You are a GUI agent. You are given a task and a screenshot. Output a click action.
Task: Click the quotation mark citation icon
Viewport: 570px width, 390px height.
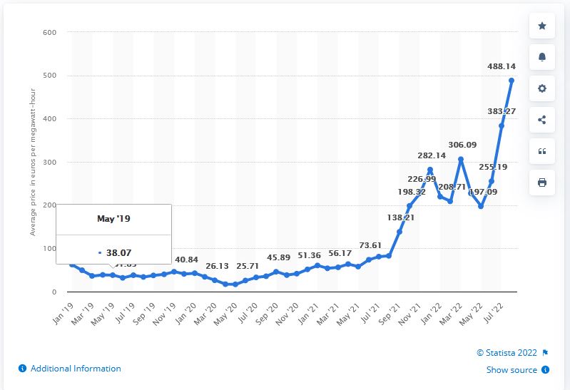click(541, 151)
